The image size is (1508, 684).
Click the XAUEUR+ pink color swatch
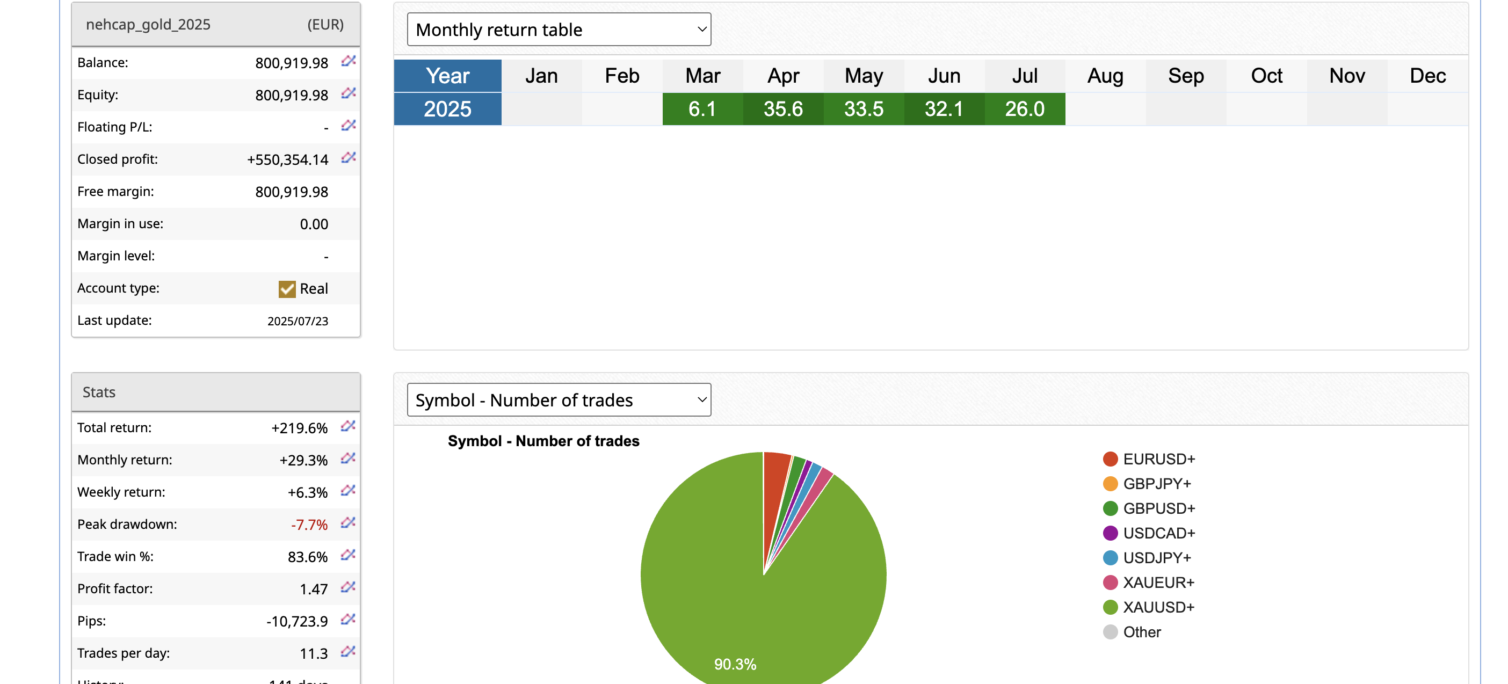point(1110,583)
